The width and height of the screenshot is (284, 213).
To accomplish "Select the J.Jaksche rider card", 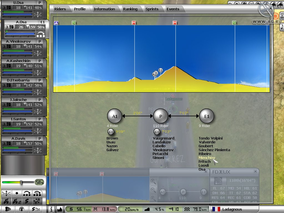I will [24, 106].
